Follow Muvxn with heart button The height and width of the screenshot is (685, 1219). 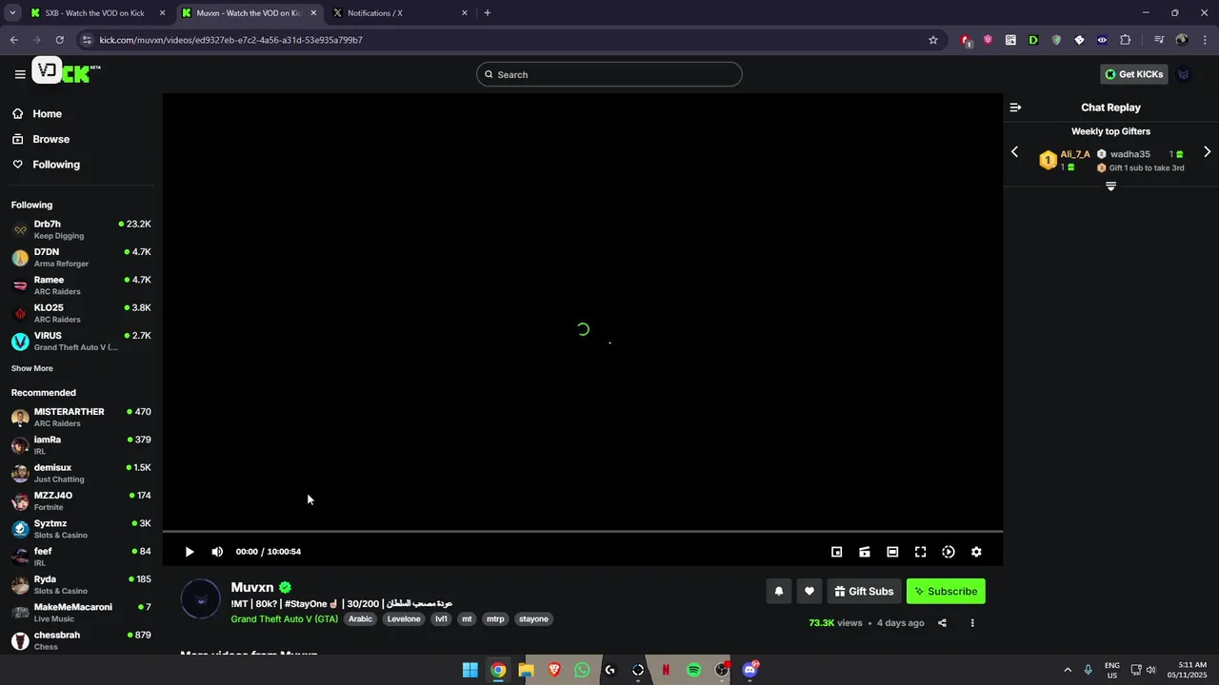coord(809,591)
